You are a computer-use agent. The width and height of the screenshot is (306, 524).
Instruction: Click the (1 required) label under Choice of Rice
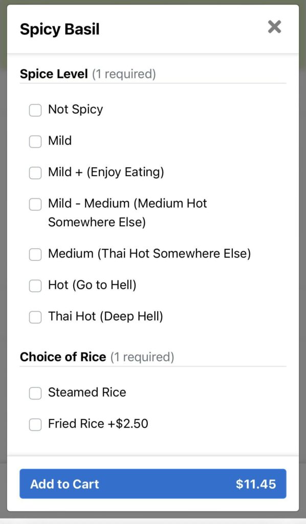pos(144,357)
